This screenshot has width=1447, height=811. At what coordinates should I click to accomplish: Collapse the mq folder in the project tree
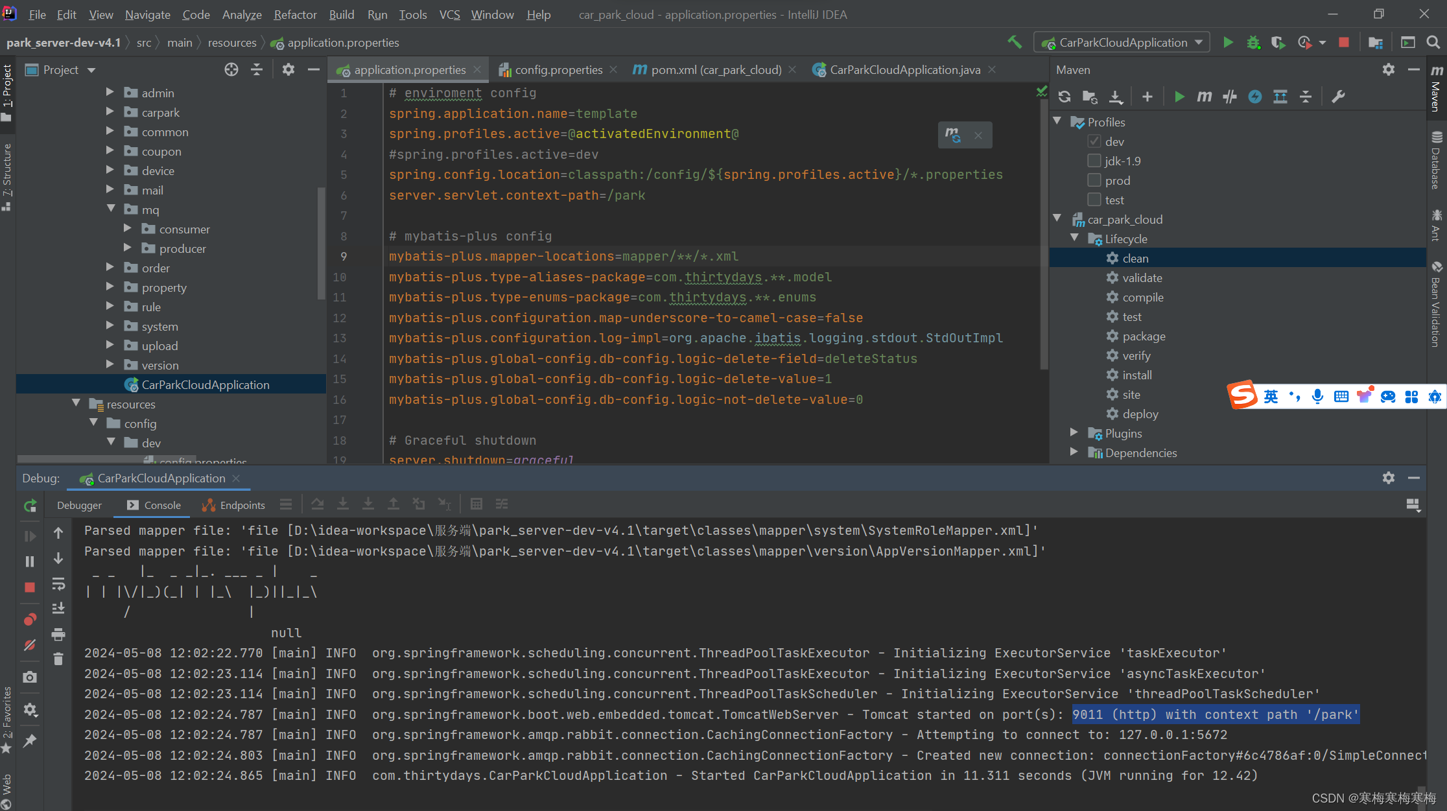[x=112, y=209]
